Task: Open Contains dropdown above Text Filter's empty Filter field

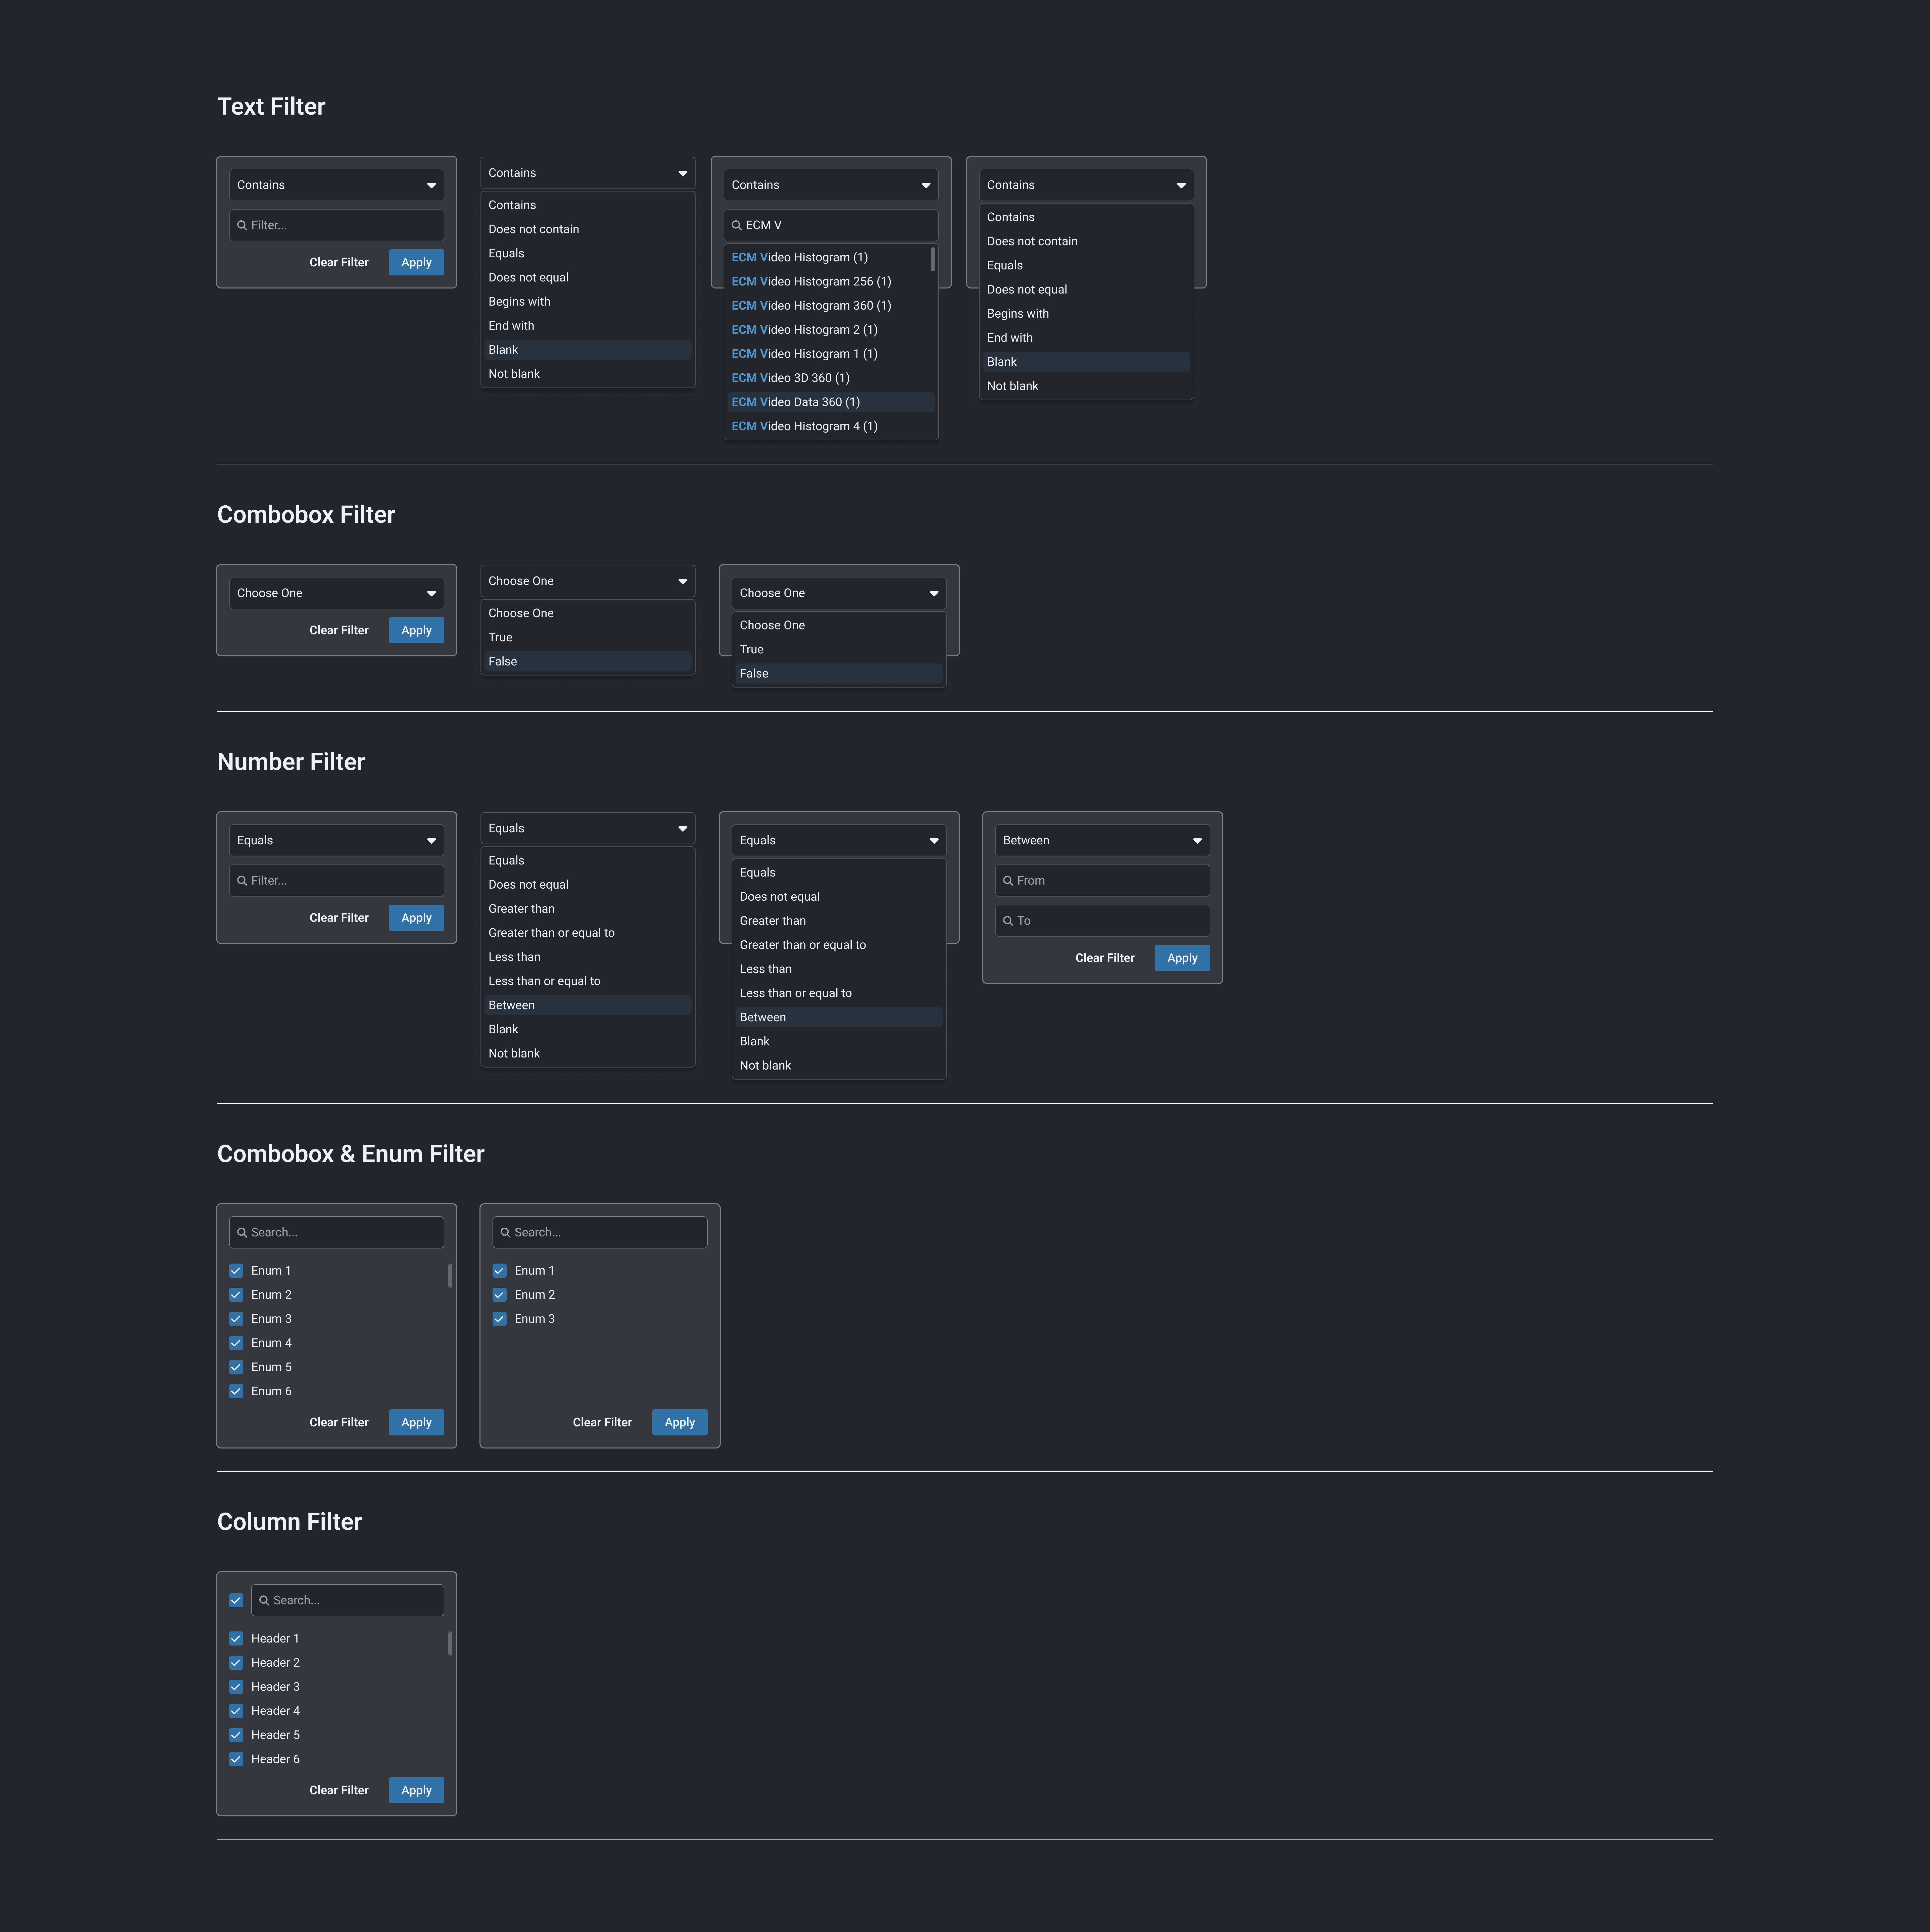Action: 336,185
